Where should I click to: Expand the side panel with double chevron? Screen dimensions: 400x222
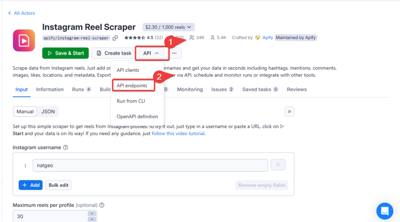[289, 111]
